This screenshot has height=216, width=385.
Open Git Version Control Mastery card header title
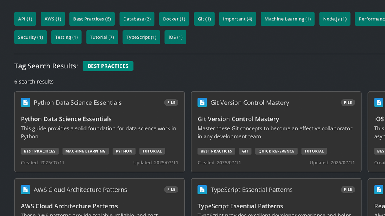point(250,103)
